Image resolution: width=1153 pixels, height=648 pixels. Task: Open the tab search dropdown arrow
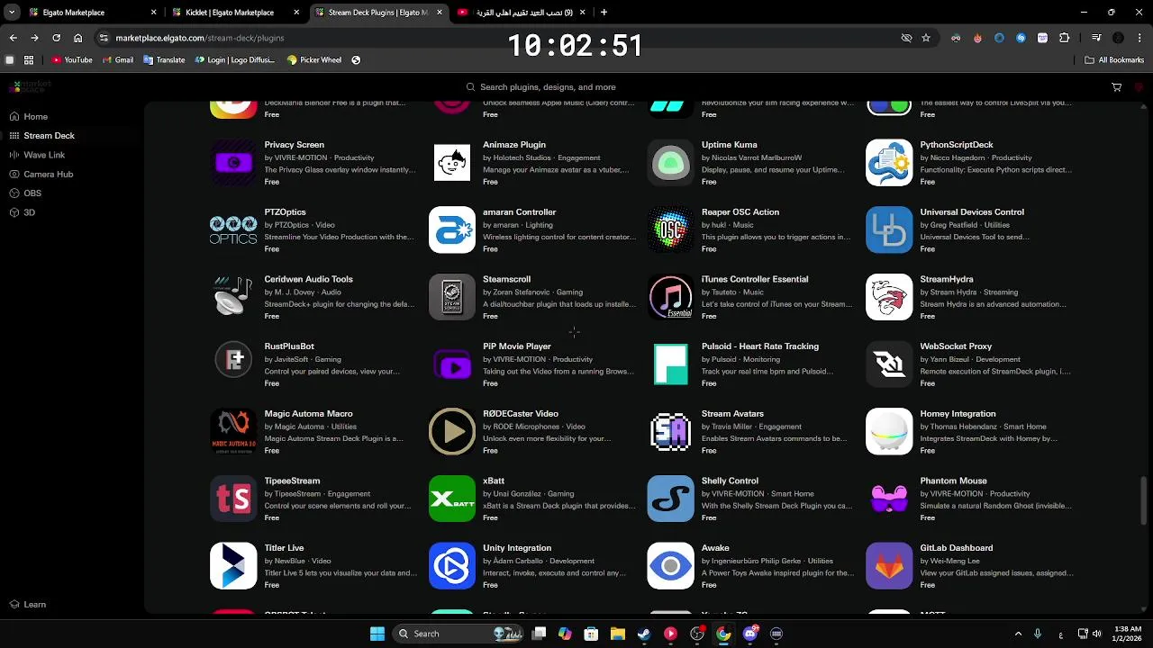(11, 13)
